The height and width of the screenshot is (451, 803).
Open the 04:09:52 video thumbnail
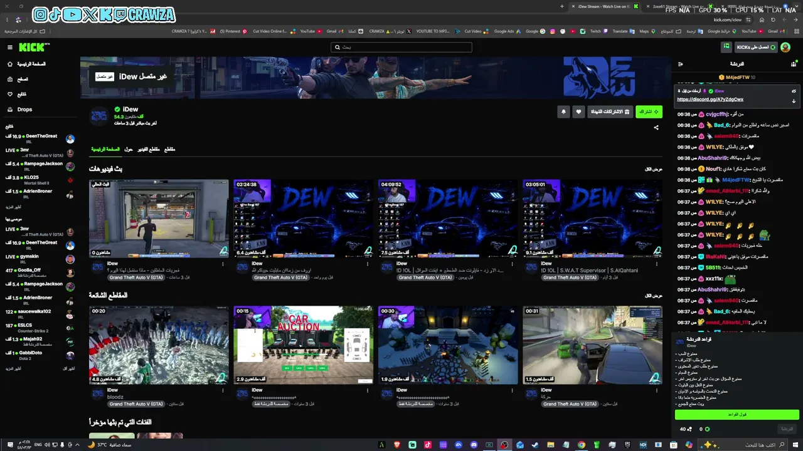(x=448, y=219)
